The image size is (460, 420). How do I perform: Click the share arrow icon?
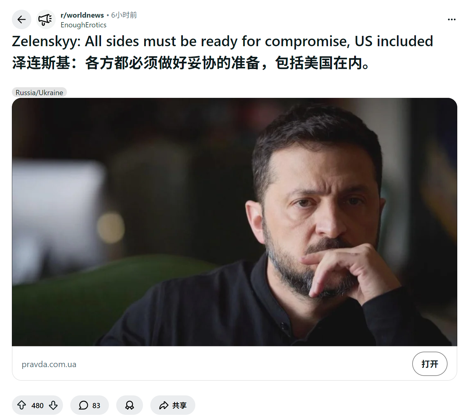[x=164, y=405]
